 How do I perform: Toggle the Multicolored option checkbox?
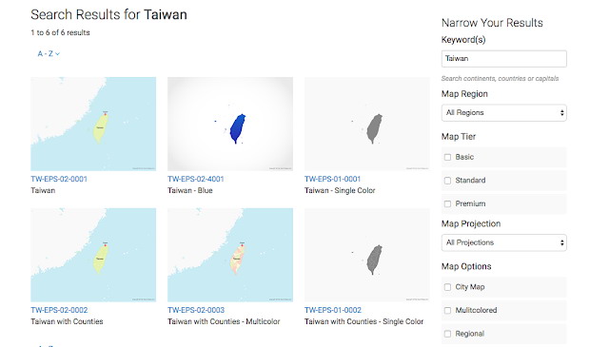coord(447,311)
